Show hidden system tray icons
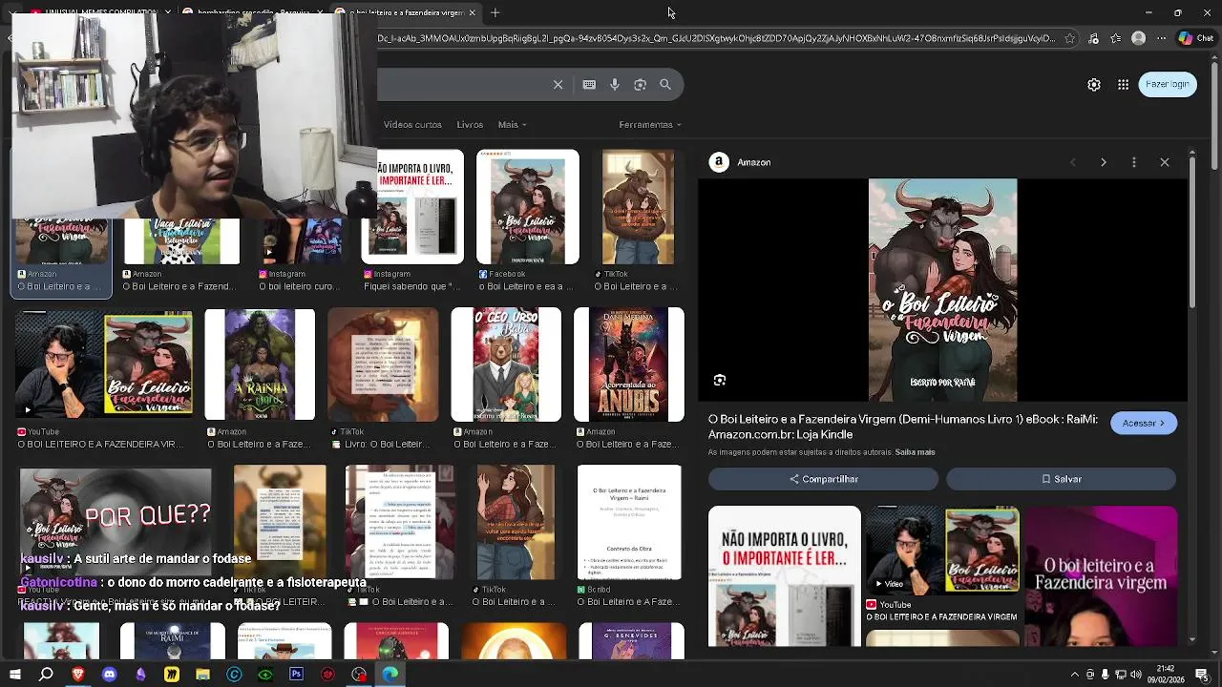The height and width of the screenshot is (687, 1222). pyautogui.click(x=1075, y=675)
